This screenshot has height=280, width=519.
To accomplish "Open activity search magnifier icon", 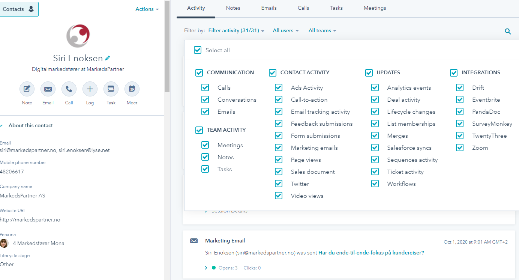I will coord(508,32).
